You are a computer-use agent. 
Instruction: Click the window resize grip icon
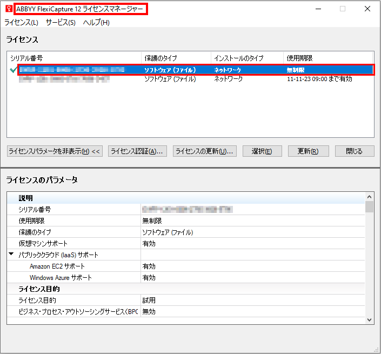[376, 350]
